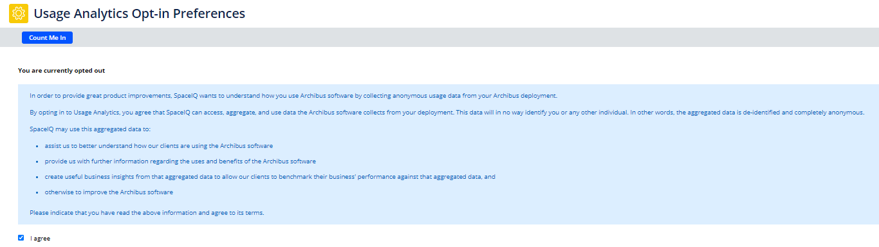This screenshot has height=247, width=879.
Task: Click the bullet dot before 'create useful business insights'
Action: tap(38, 178)
